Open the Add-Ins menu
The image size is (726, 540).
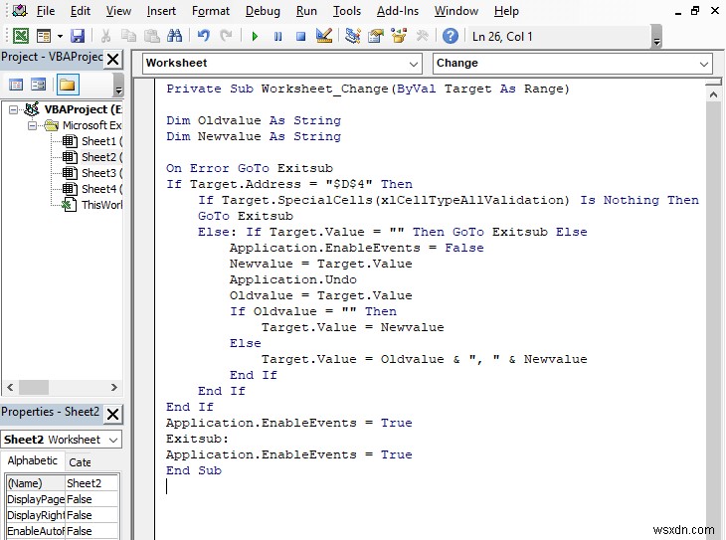[x=398, y=11]
